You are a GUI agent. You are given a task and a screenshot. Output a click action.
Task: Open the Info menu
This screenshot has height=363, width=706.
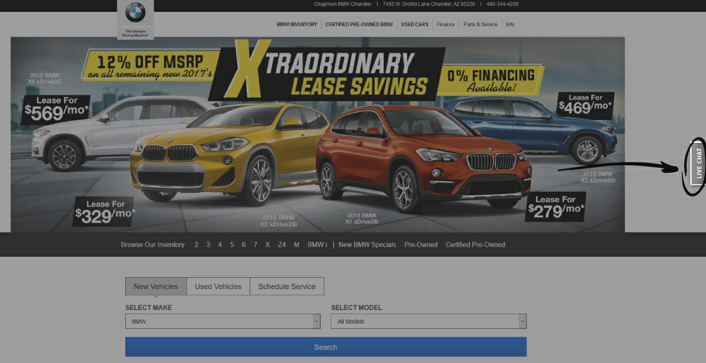click(x=510, y=25)
